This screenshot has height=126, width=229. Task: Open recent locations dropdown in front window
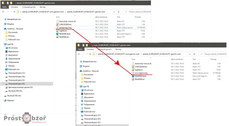click(x=87, y=54)
